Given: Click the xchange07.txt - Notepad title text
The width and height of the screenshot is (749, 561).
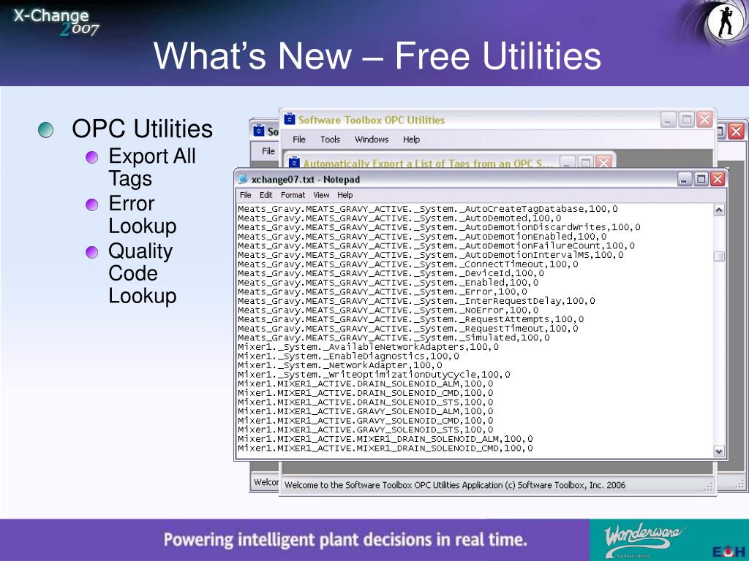Looking at the screenshot, I should coord(306,180).
